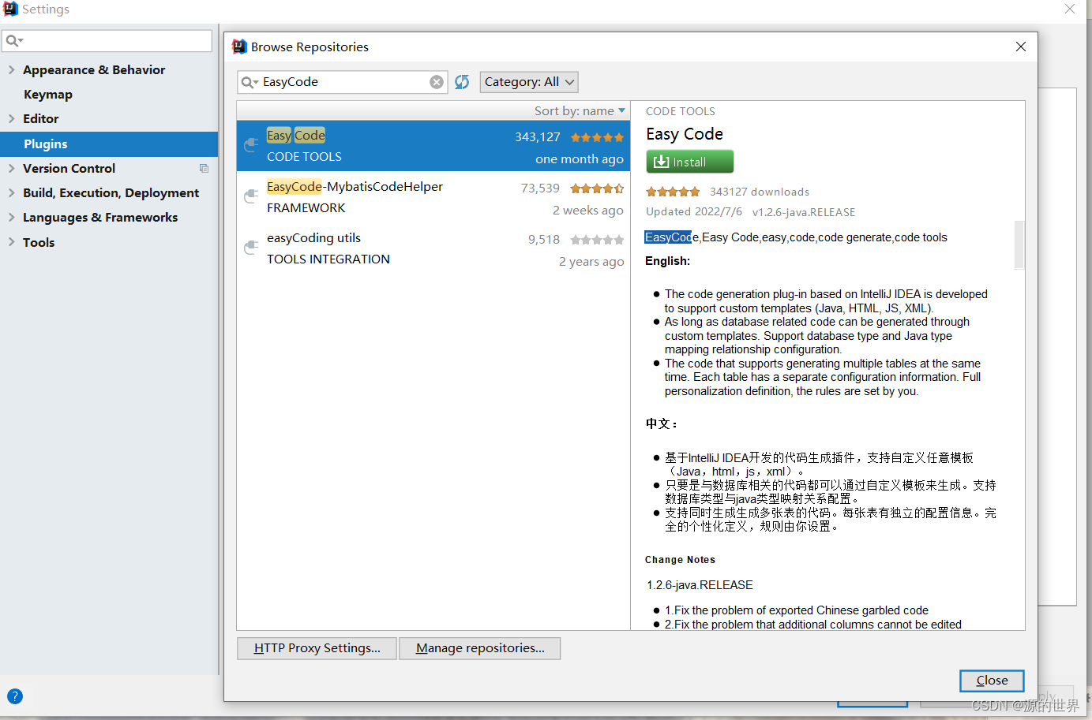The width and height of the screenshot is (1092, 720).
Task: Open HTTP Proxy Settings
Action: 317,648
